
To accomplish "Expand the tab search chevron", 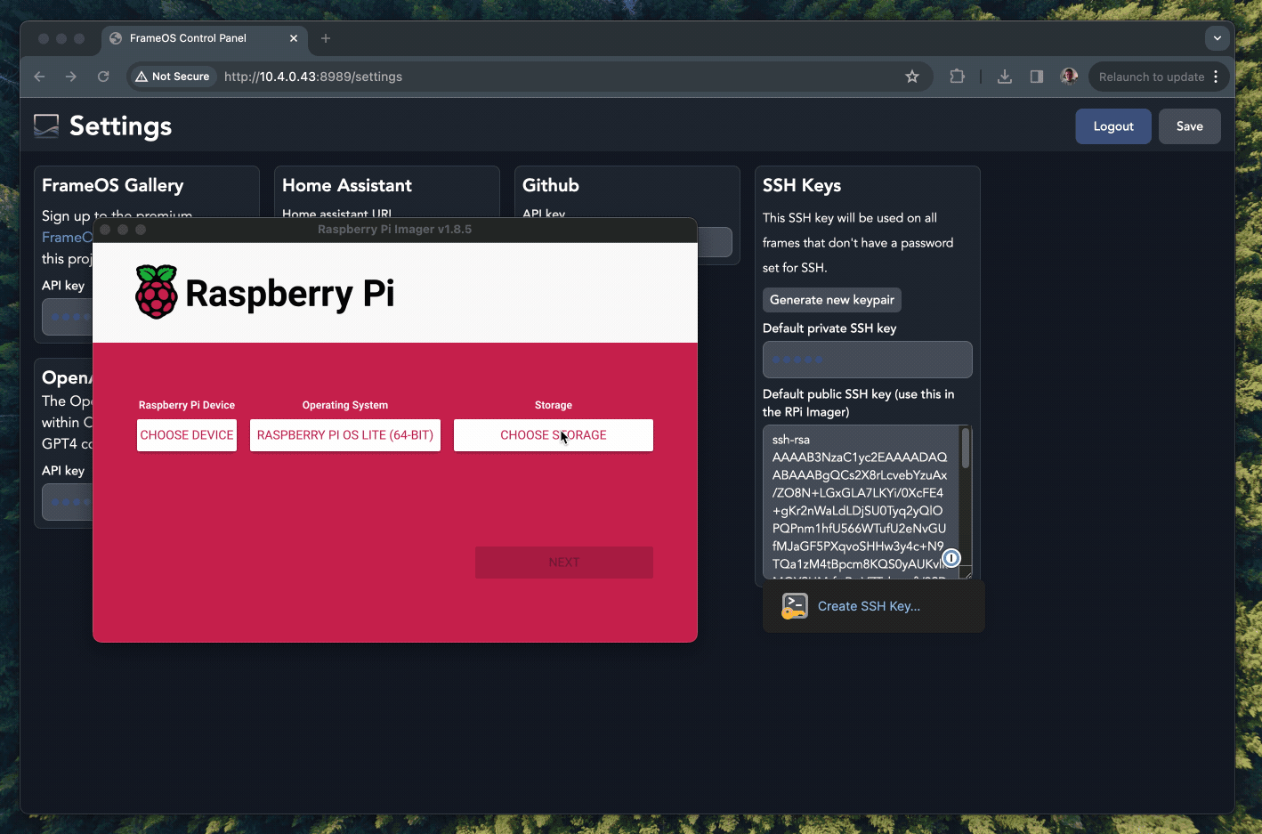I will [x=1217, y=38].
